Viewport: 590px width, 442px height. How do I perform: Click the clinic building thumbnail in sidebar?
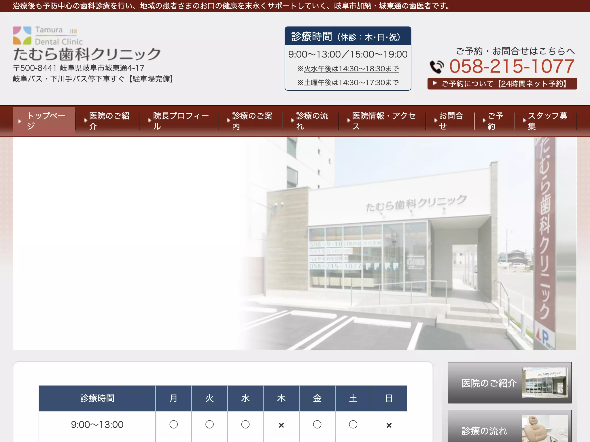point(545,383)
